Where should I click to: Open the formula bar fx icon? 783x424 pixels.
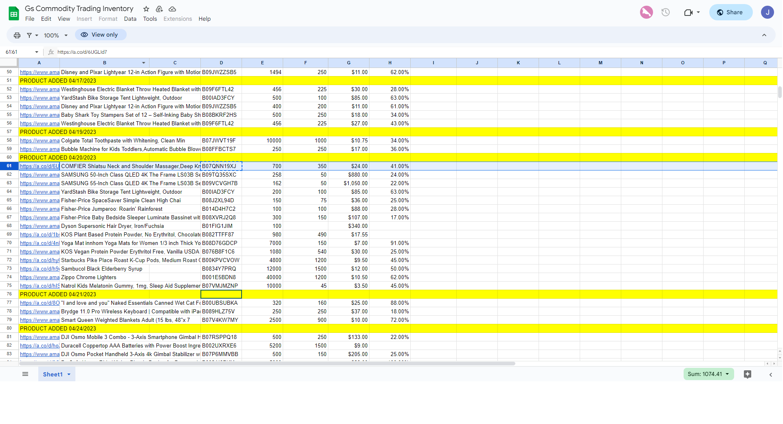click(x=51, y=52)
